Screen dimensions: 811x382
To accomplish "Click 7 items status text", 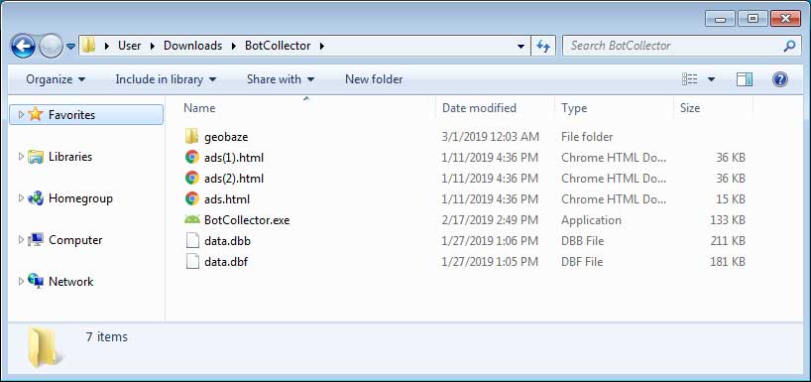I will (x=106, y=337).
